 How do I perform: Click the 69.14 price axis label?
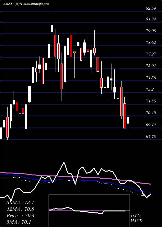point(151,125)
